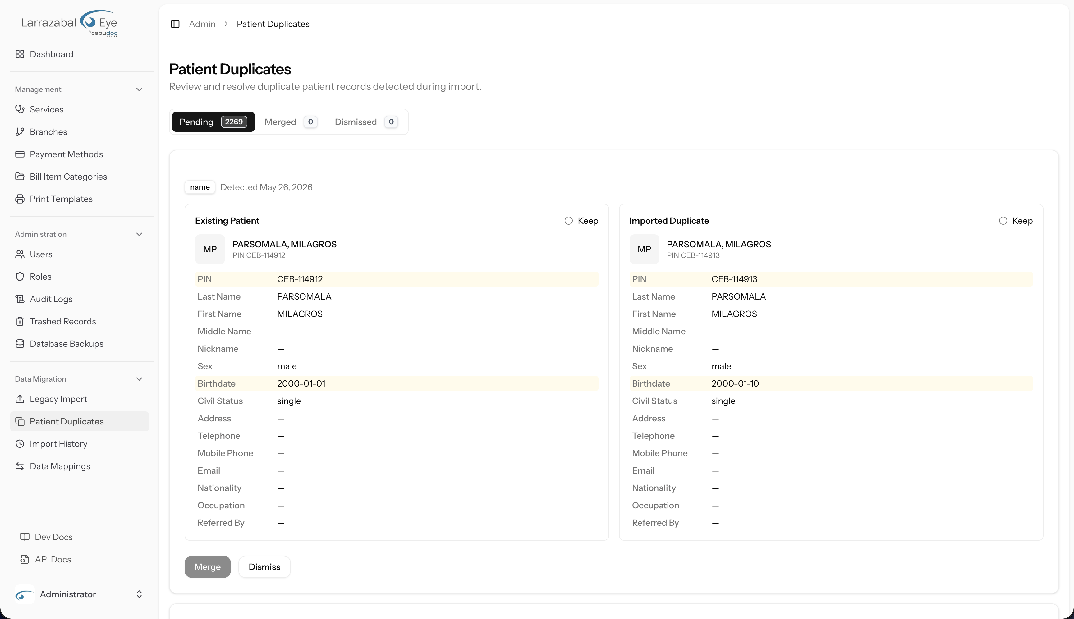1074x619 pixels.
Task: Select Keep for Imported Duplicate
Action: point(1003,221)
